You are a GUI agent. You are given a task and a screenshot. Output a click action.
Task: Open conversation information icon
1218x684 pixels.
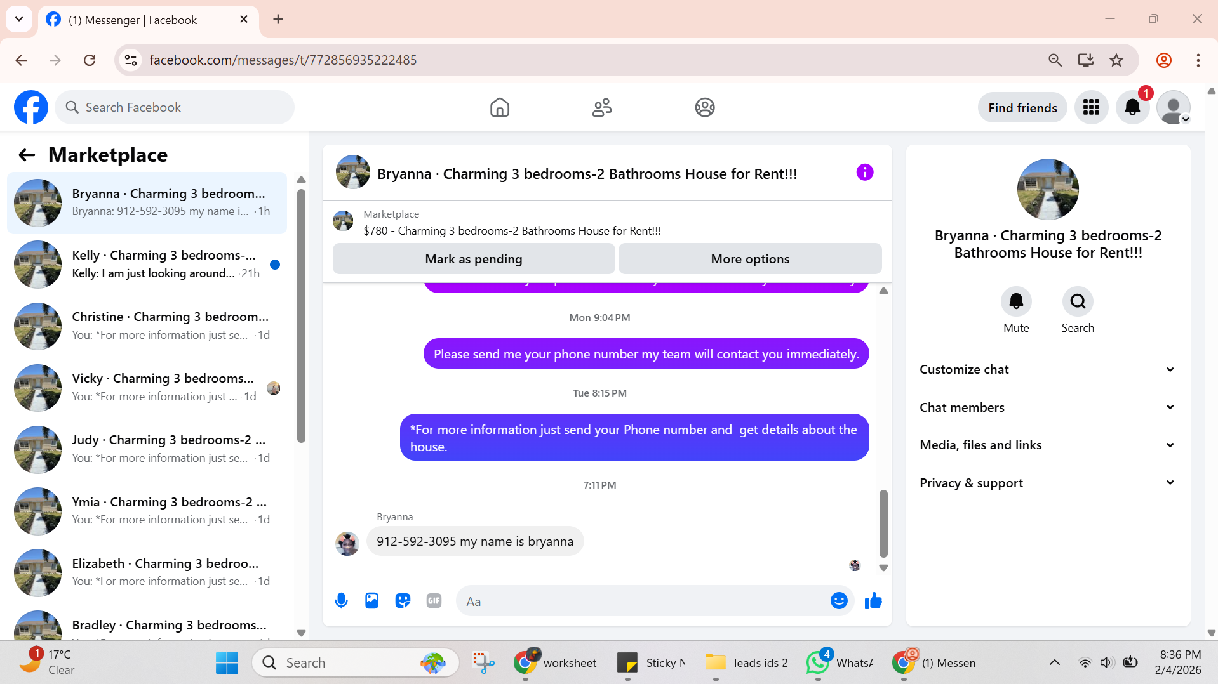click(865, 172)
